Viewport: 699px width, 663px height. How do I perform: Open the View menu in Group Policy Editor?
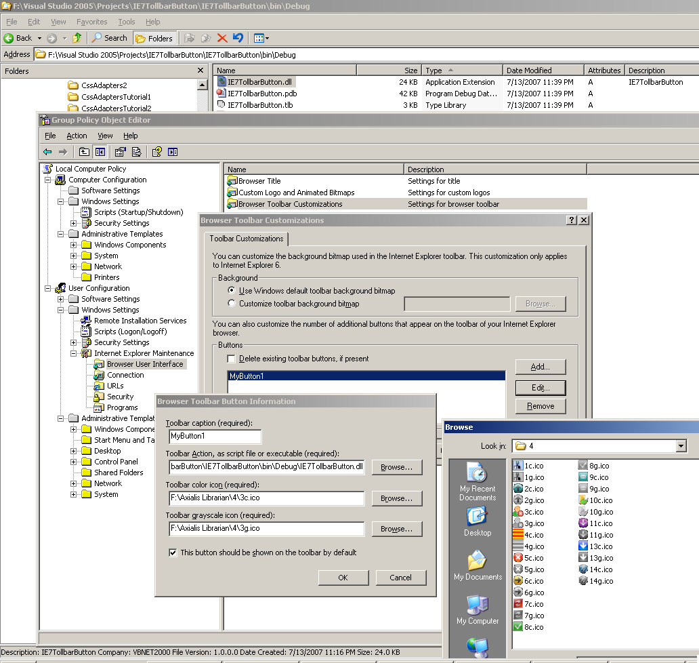coord(105,136)
